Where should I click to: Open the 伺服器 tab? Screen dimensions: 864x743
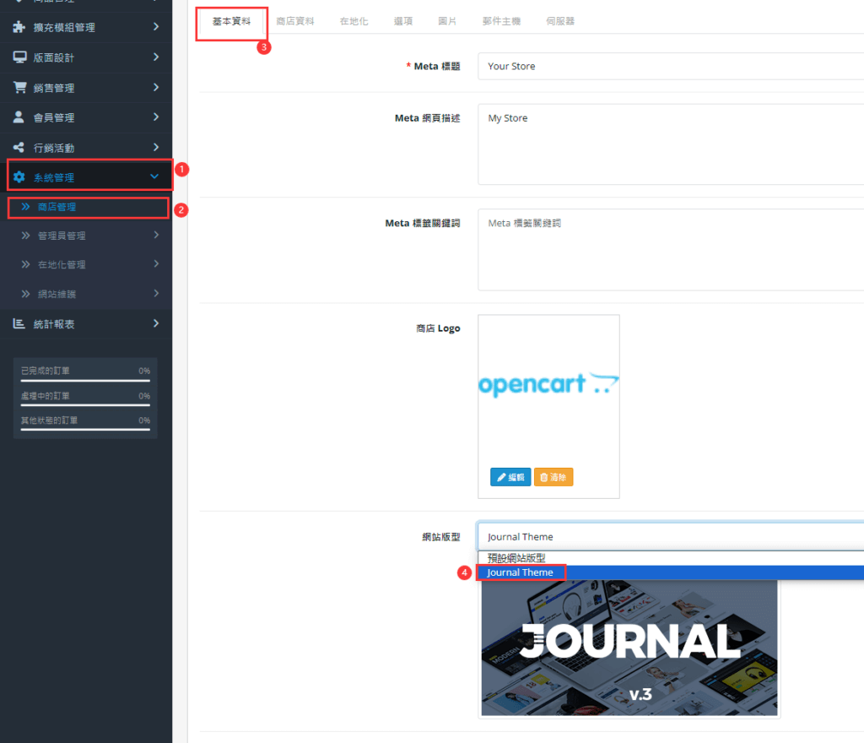[560, 21]
